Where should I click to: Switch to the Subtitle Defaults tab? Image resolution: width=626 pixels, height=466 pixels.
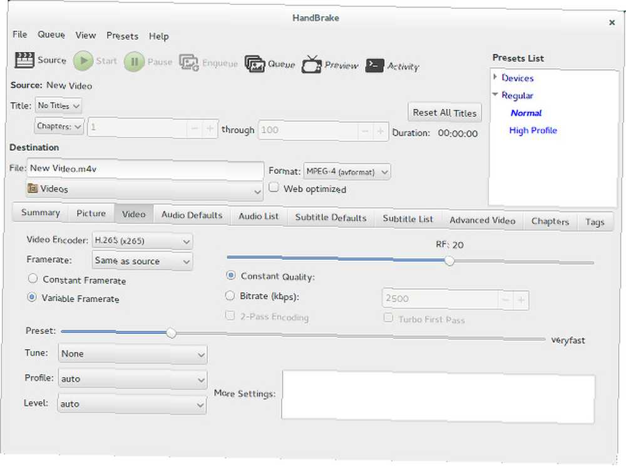pos(331,218)
